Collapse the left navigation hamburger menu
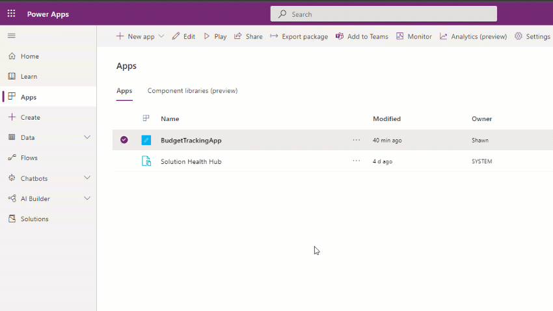Viewport: 553px width, 311px height. click(12, 36)
